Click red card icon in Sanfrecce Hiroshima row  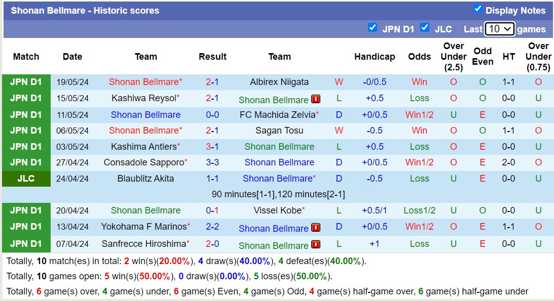(316, 245)
